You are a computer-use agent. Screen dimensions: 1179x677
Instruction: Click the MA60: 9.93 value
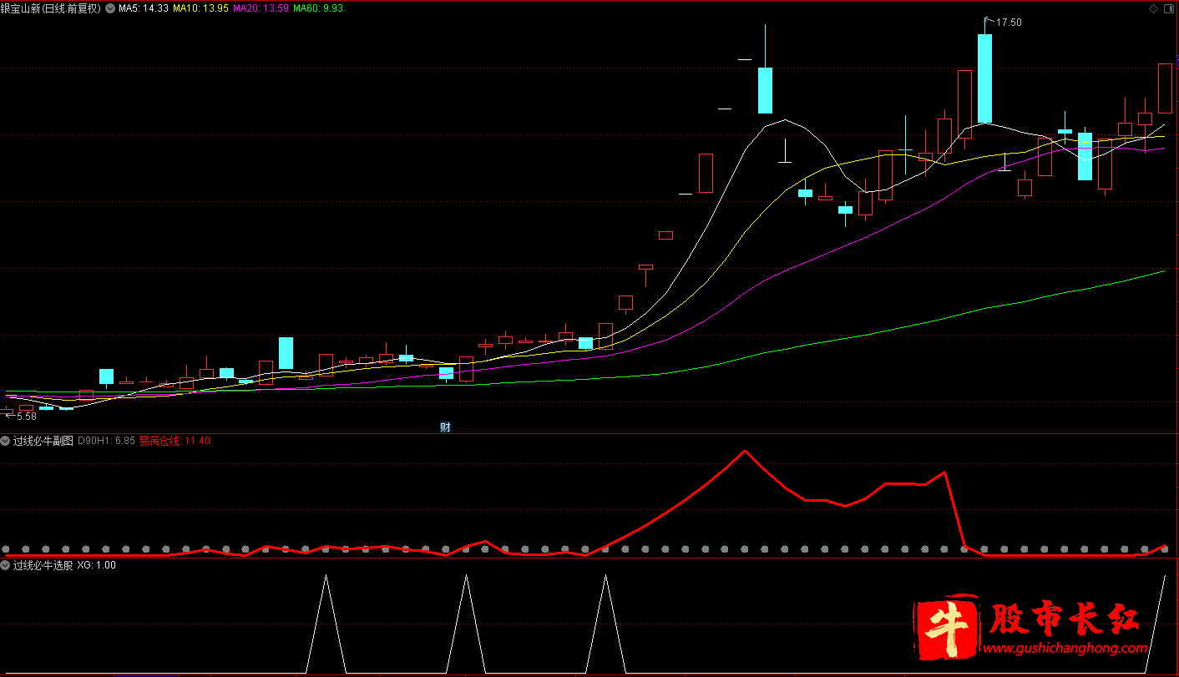pyautogui.click(x=317, y=8)
